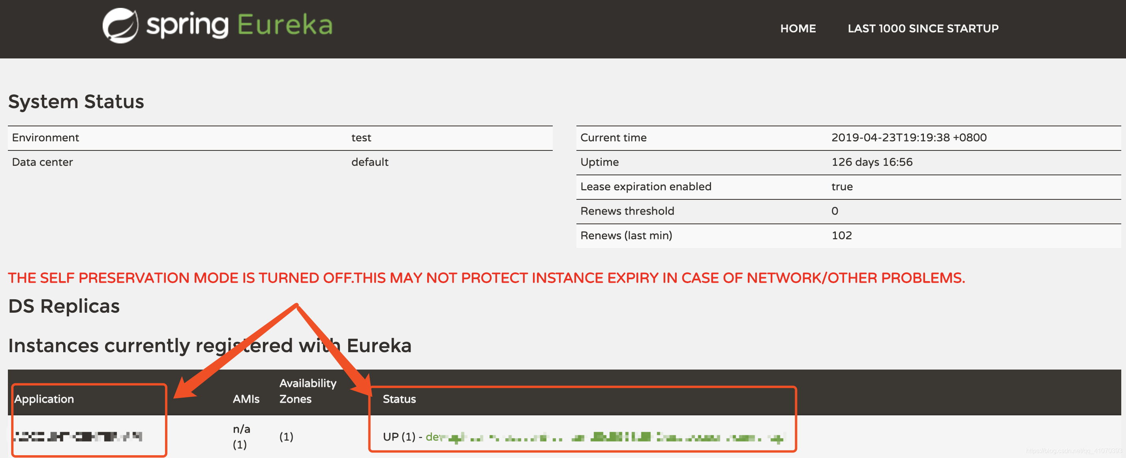The image size is (1126, 458).
Task: Select the Uptime label
Action: [x=599, y=162]
